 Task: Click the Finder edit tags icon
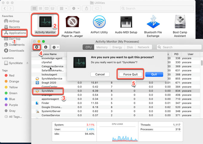(97, 8)
